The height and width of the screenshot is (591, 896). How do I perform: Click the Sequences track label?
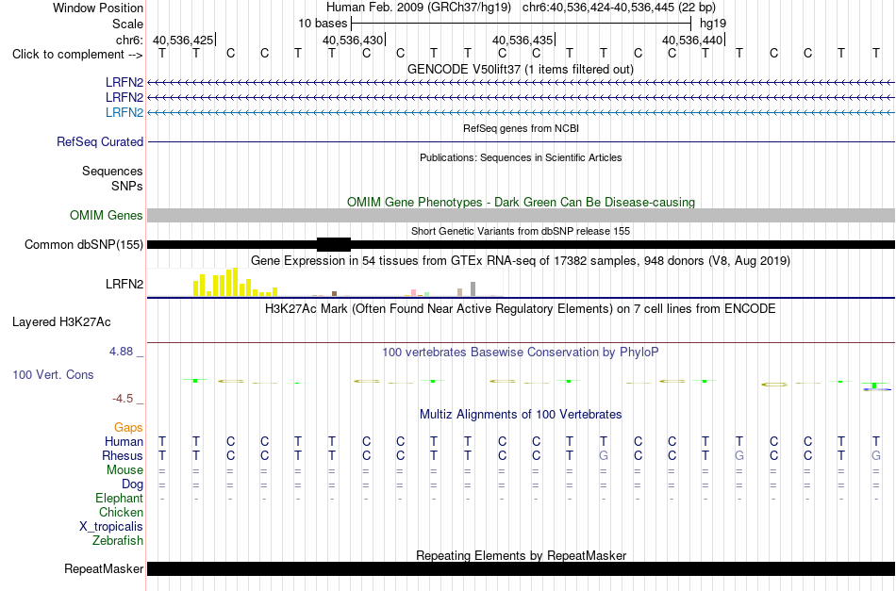point(112,171)
